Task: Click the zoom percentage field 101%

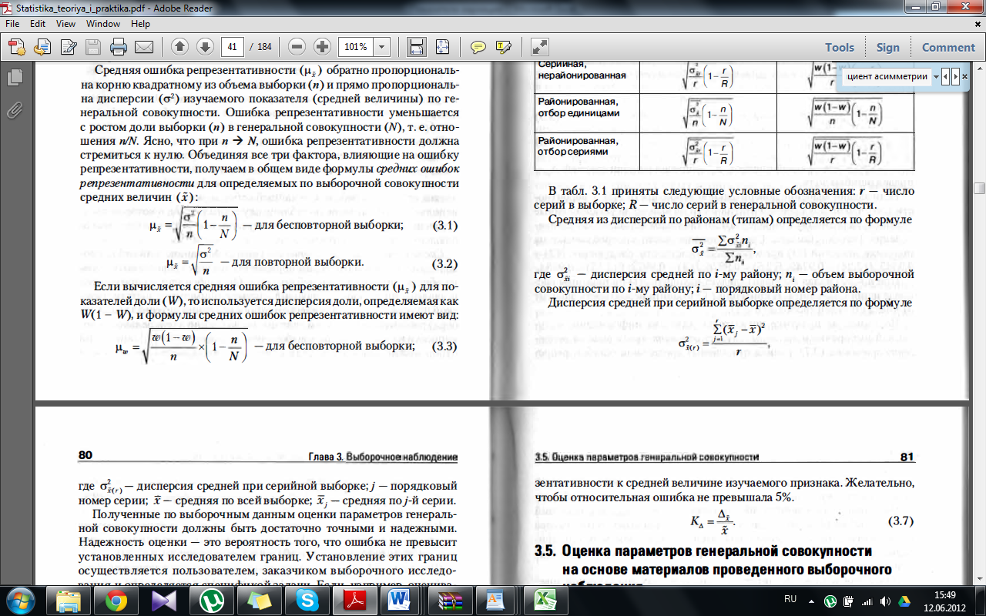Action: [x=356, y=47]
